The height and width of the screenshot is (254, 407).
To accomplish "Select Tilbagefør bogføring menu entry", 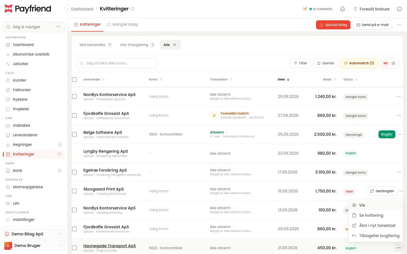I will click(x=376, y=236).
